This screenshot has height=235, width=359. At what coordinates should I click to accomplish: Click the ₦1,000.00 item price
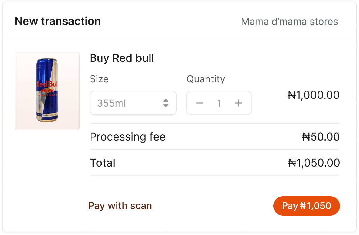click(314, 95)
